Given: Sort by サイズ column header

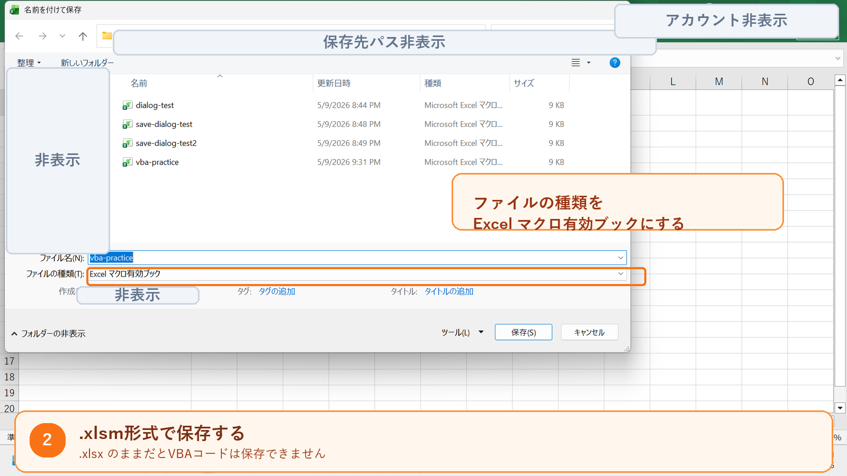Looking at the screenshot, I should 524,83.
